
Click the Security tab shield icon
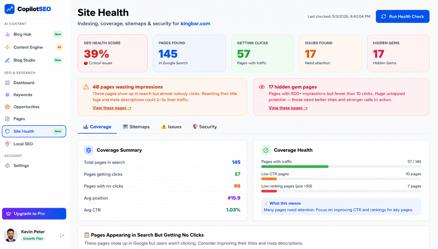tap(195, 127)
